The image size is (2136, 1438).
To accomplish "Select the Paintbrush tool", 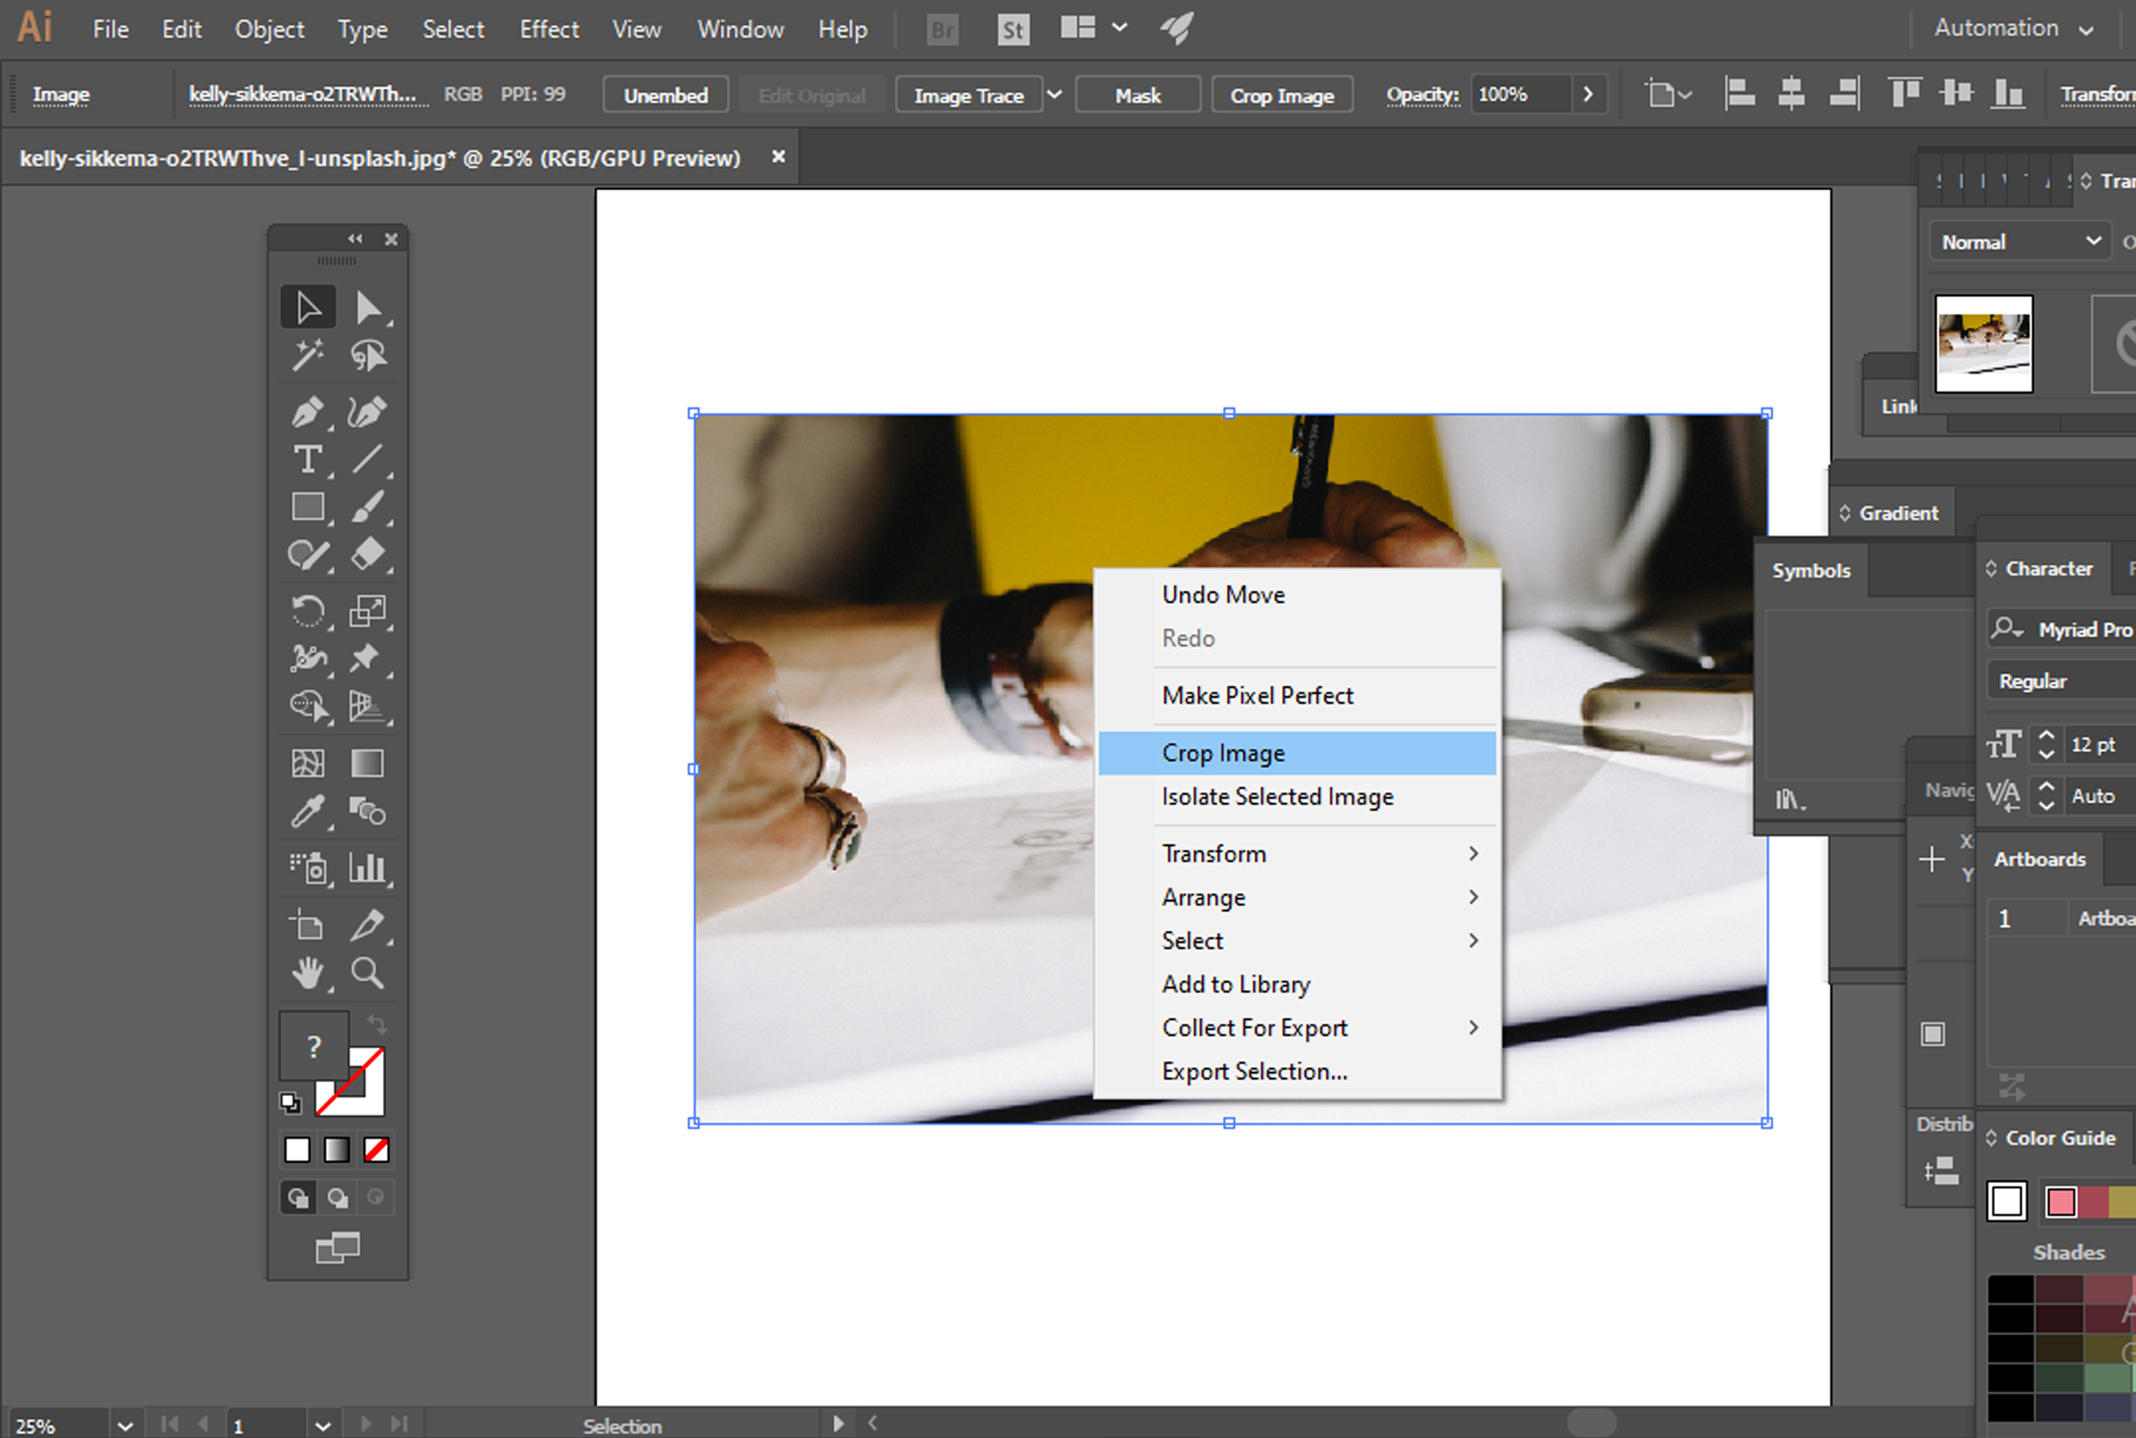I will [367, 507].
